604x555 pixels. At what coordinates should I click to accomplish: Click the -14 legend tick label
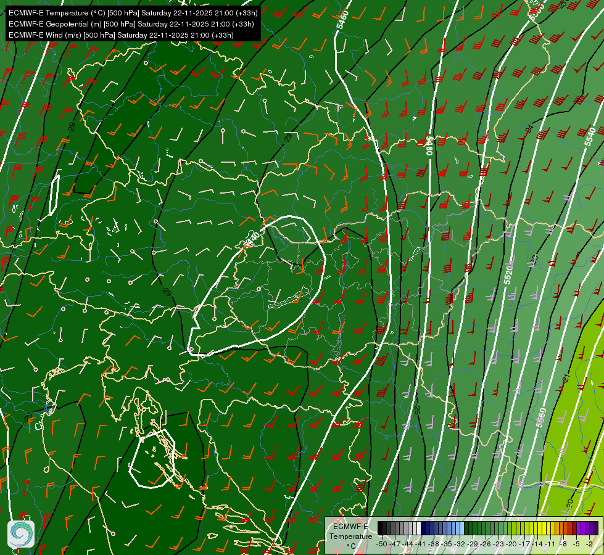[537, 545]
